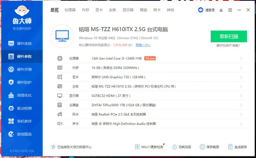
Task: Click the 网卡 network adapter icon
Action: click(x=60, y=114)
